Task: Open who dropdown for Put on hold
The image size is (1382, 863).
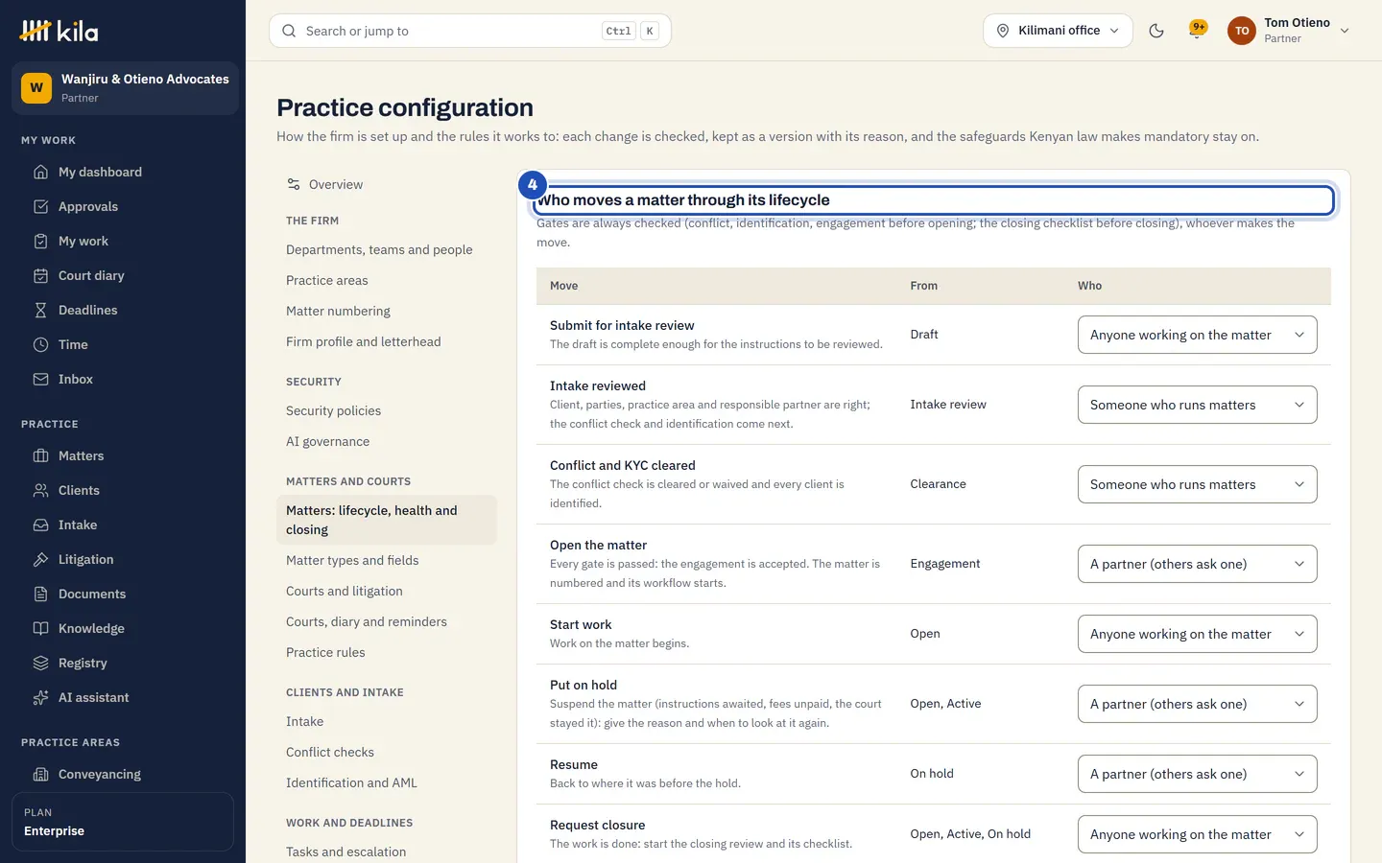Action: pyautogui.click(x=1197, y=704)
